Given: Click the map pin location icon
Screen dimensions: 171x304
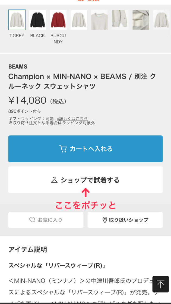Looking at the screenshot, I should tap(105, 220).
